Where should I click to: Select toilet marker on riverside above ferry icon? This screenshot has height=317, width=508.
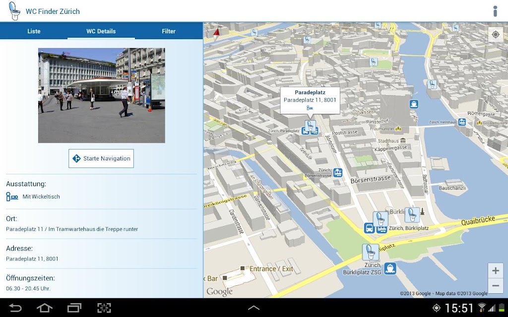(x=432, y=85)
